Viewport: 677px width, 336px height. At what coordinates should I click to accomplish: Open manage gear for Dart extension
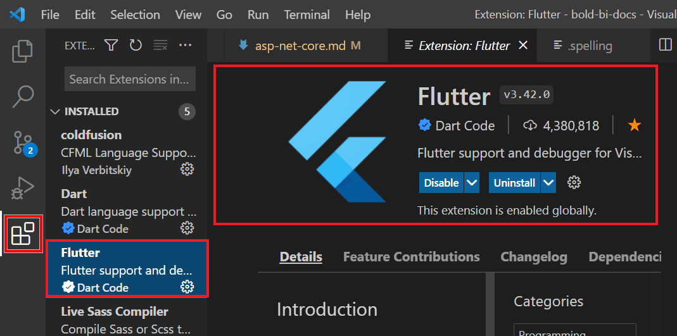pos(187,228)
